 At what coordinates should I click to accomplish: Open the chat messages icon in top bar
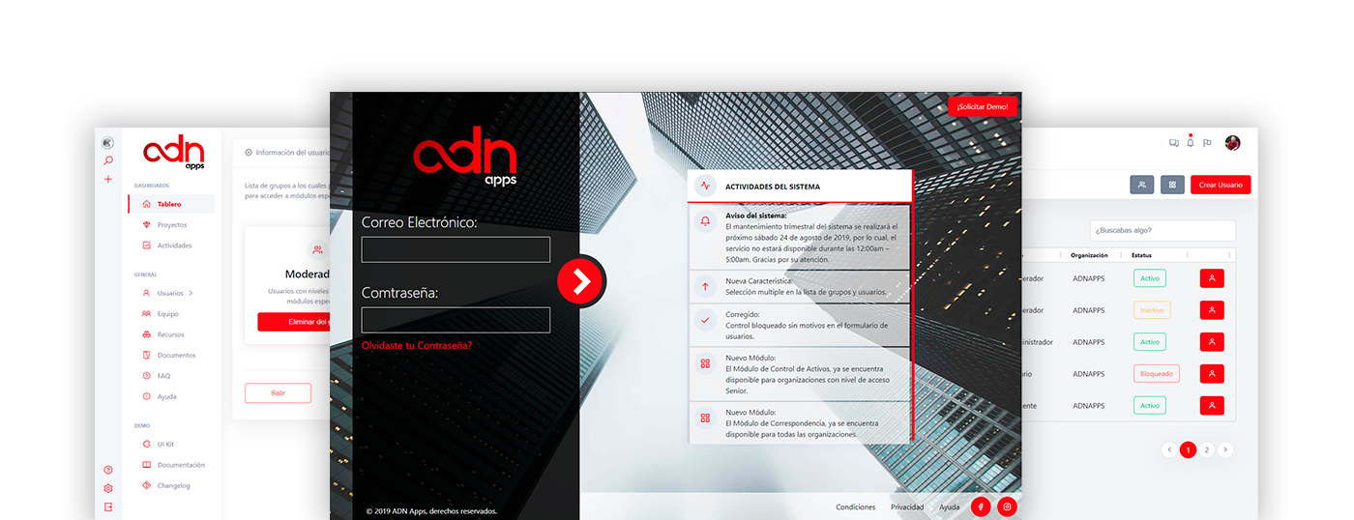point(1174,143)
